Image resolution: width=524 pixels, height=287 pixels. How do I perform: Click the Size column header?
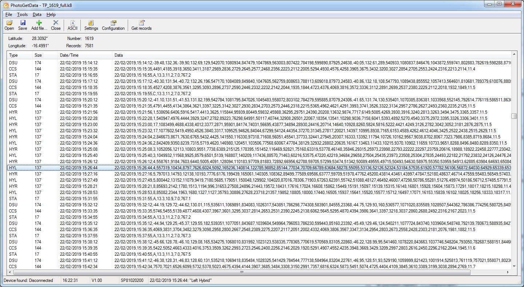tap(44, 55)
